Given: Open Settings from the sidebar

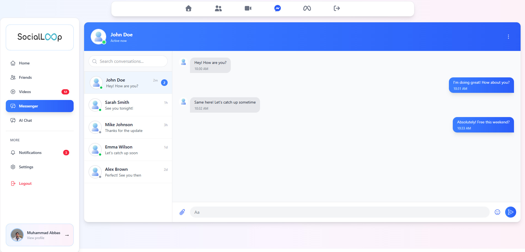Looking at the screenshot, I should [x=26, y=167].
